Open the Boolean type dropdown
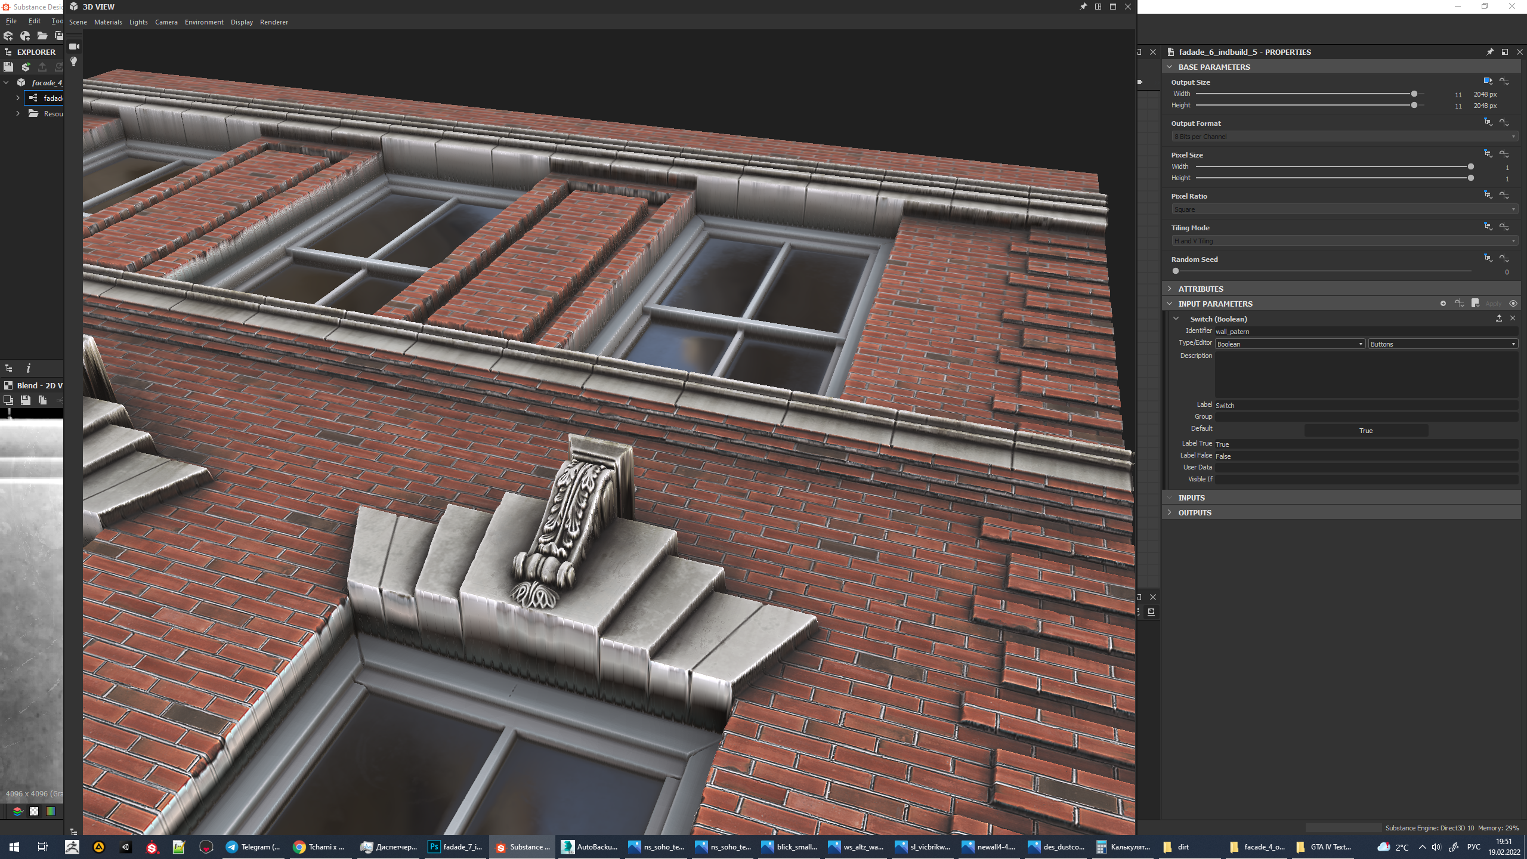1527x859 pixels. pos(1290,344)
